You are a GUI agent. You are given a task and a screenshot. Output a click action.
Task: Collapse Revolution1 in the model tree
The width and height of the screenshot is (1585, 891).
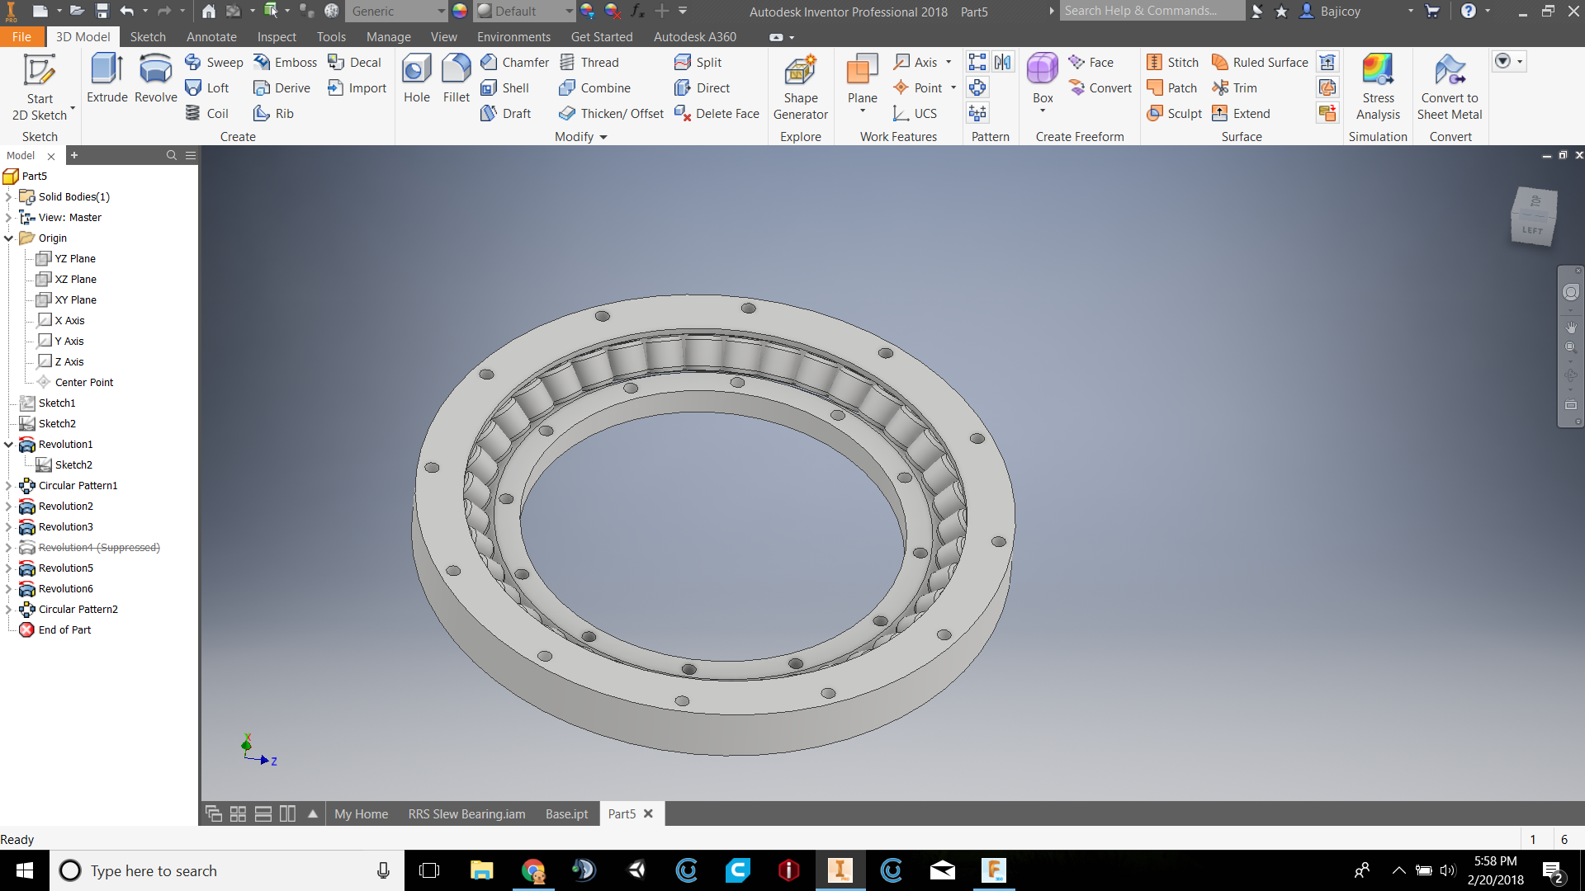tap(8, 444)
